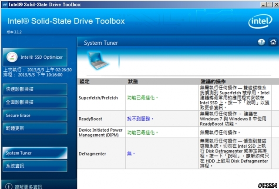Click the Intel logo in header
This screenshot has height=189, width=279.
pos(260,22)
